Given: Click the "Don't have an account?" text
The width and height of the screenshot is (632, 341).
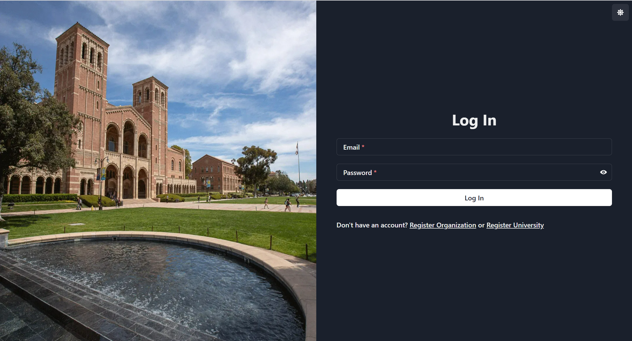Looking at the screenshot, I should click(x=372, y=225).
